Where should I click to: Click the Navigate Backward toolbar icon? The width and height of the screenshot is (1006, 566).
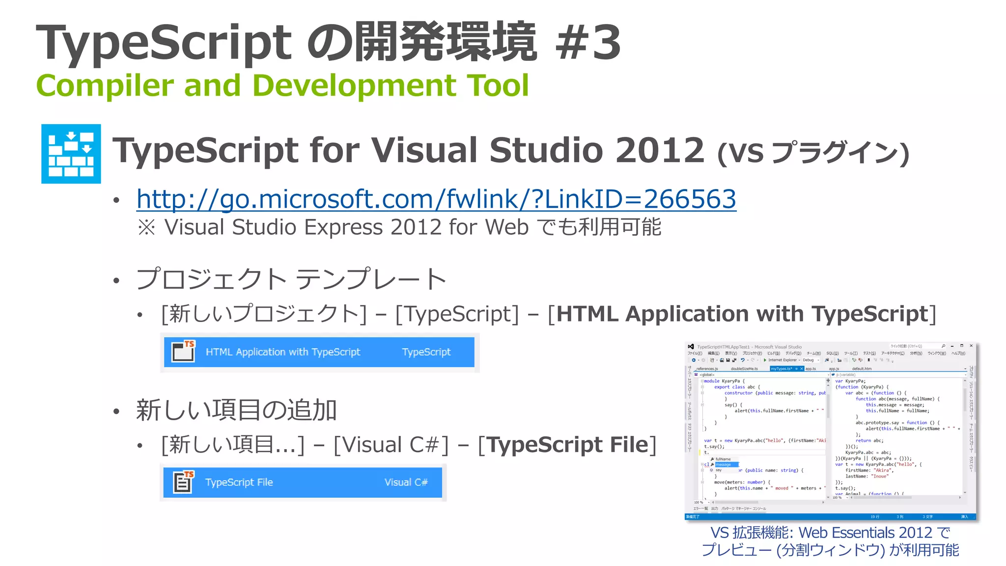click(x=694, y=360)
